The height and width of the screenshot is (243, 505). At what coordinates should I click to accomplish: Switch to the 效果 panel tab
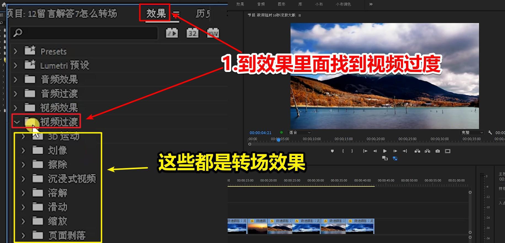[x=156, y=13]
